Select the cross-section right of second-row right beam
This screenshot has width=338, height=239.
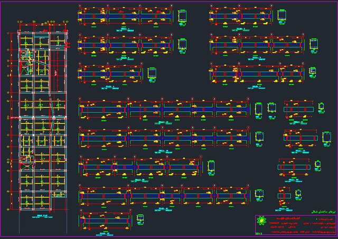[314, 44]
